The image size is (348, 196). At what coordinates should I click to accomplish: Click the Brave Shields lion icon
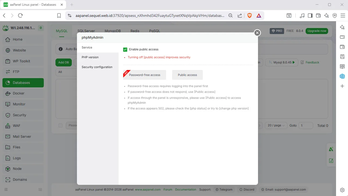[250, 16]
